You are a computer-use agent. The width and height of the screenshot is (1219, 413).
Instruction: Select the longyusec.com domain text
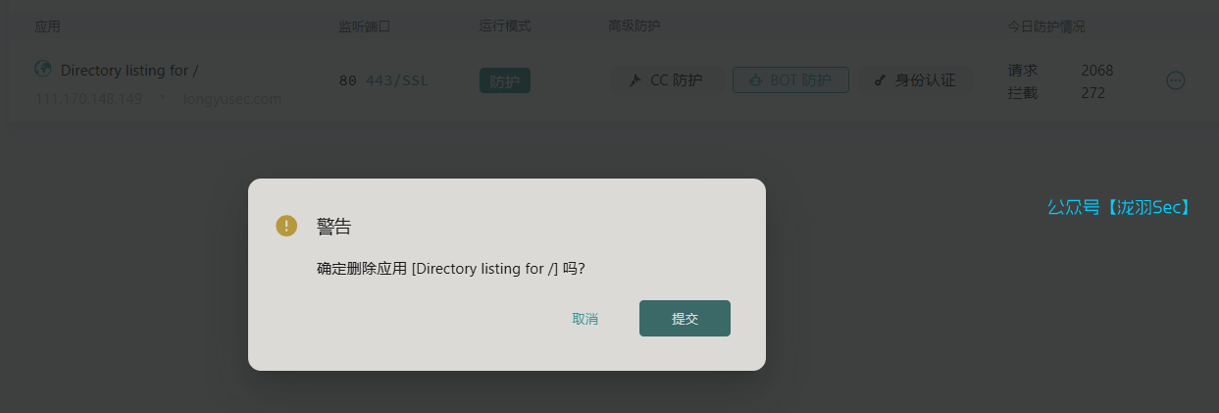click(x=232, y=99)
